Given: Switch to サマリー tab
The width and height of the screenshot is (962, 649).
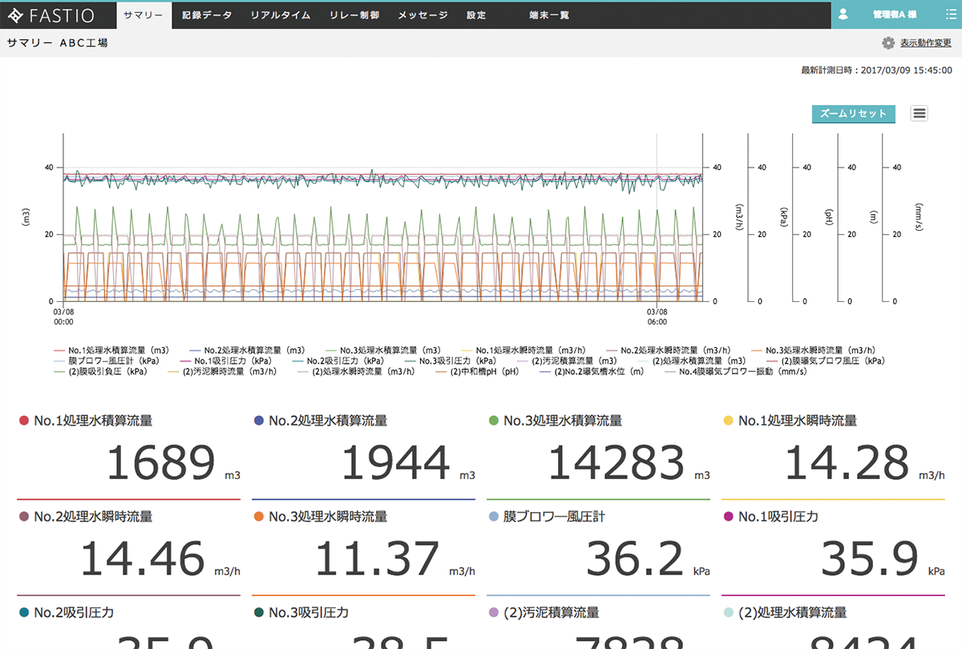Looking at the screenshot, I should (144, 15).
